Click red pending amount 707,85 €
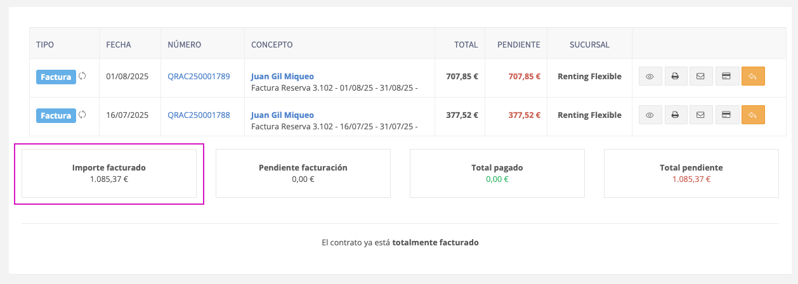This screenshot has height=284, width=798. (524, 76)
